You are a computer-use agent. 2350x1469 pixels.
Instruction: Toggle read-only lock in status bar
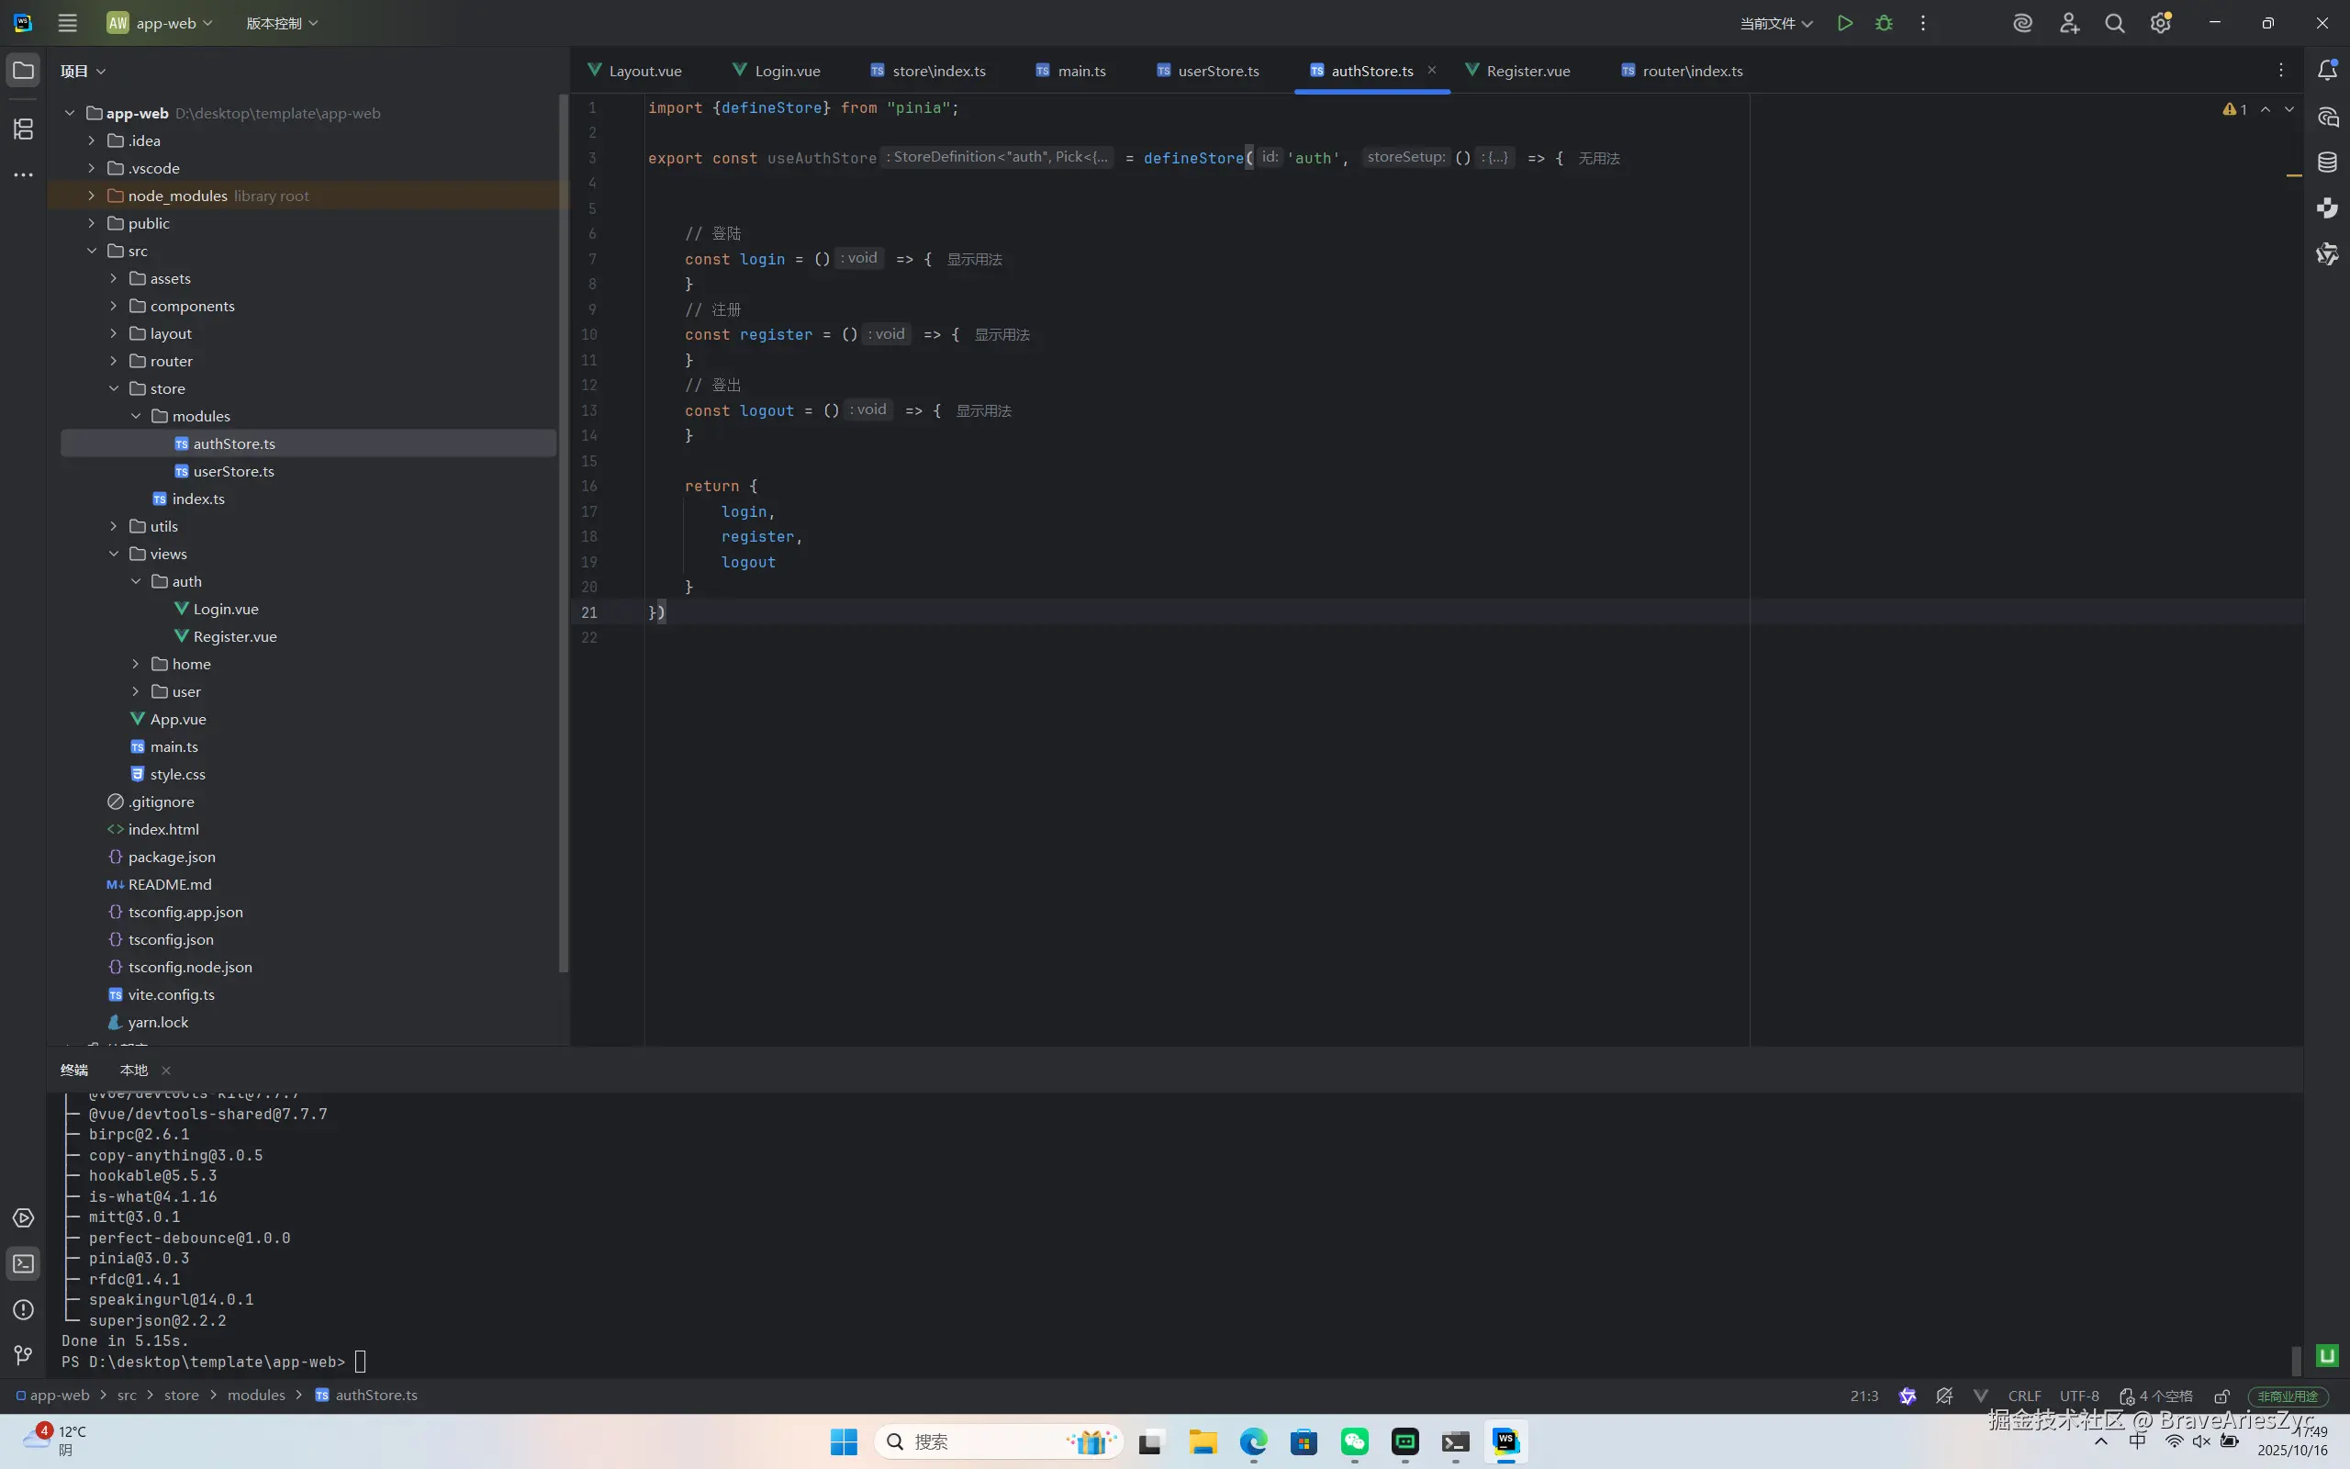[2221, 1396]
